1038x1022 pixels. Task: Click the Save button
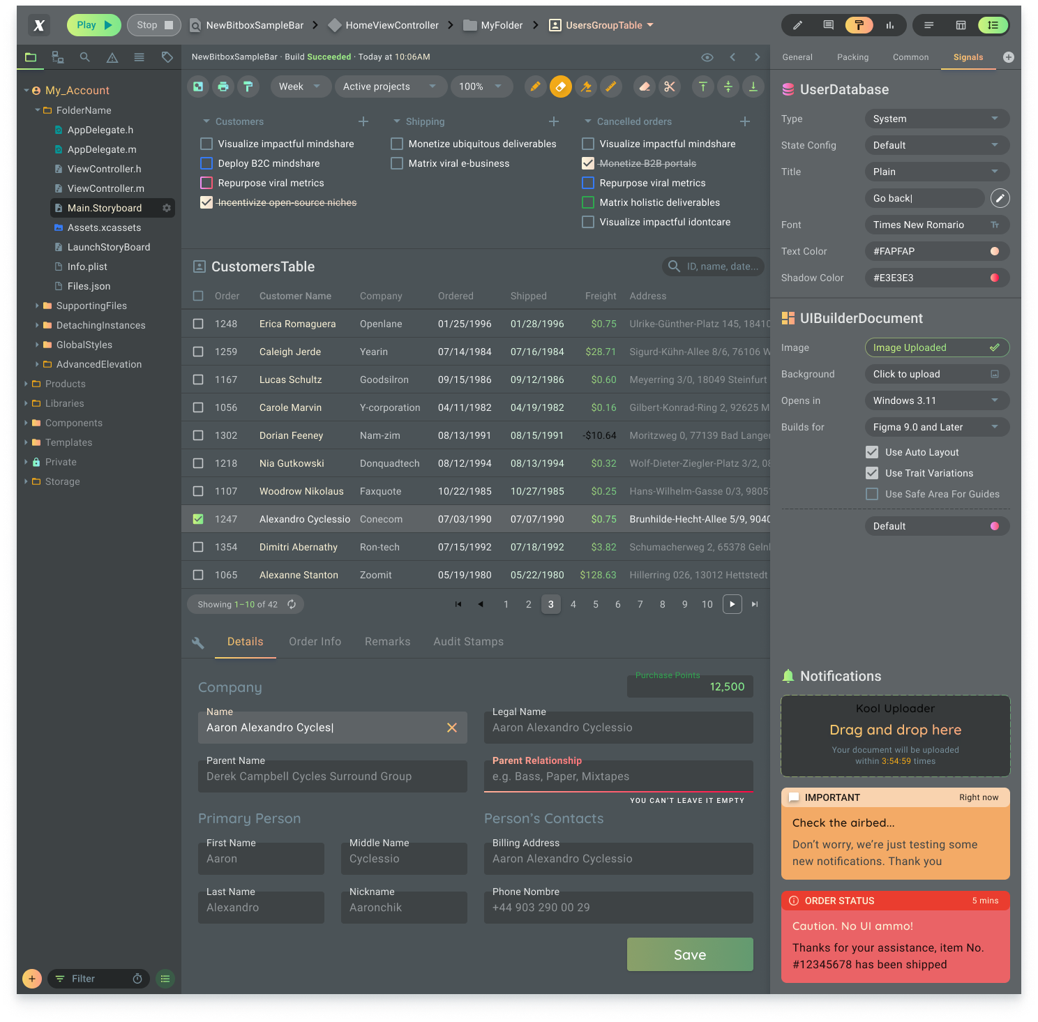(690, 954)
